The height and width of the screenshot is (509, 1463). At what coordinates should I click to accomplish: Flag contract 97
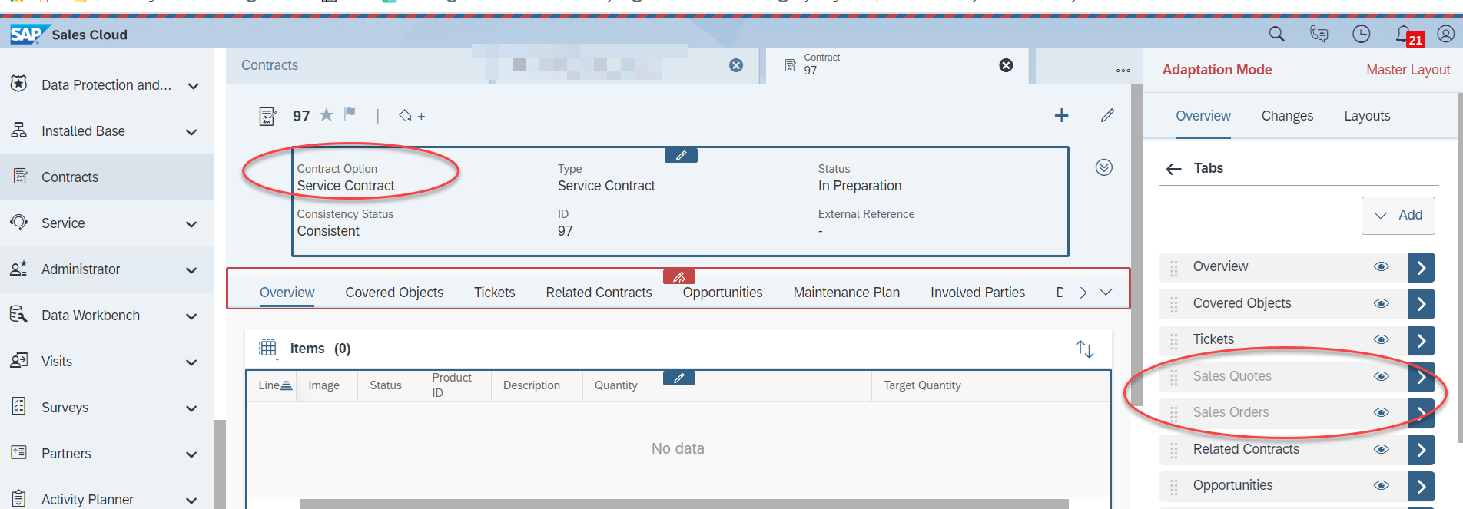pyautogui.click(x=350, y=114)
